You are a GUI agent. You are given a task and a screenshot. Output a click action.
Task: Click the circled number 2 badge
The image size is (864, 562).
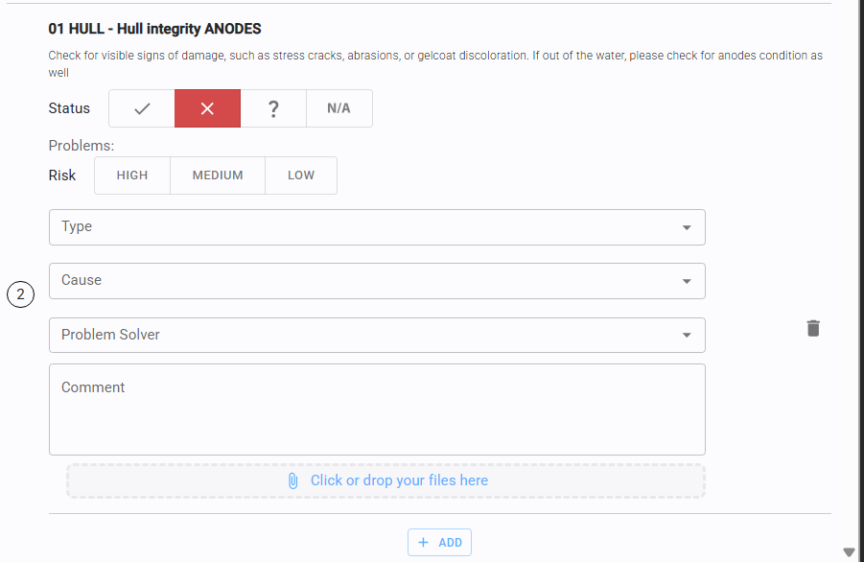pyautogui.click(x=20, y=294)
